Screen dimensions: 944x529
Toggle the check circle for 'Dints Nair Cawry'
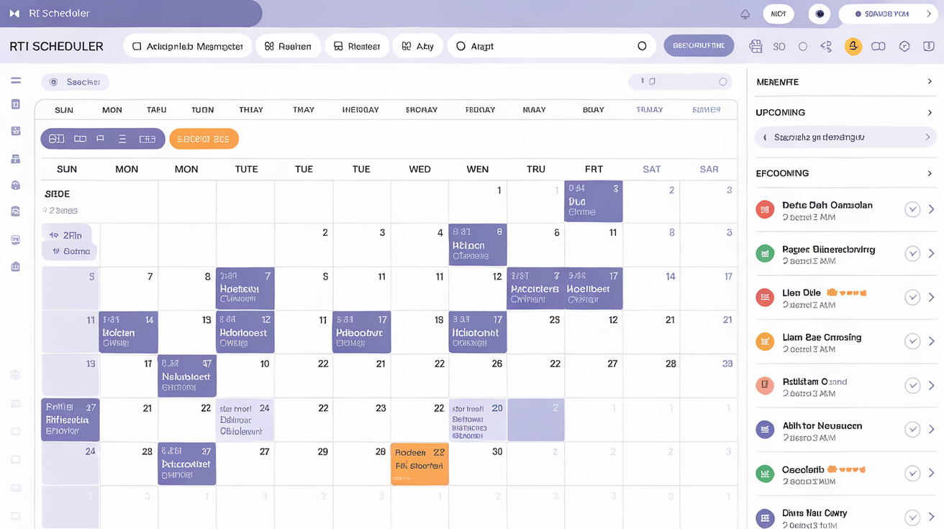coord(912,517)
